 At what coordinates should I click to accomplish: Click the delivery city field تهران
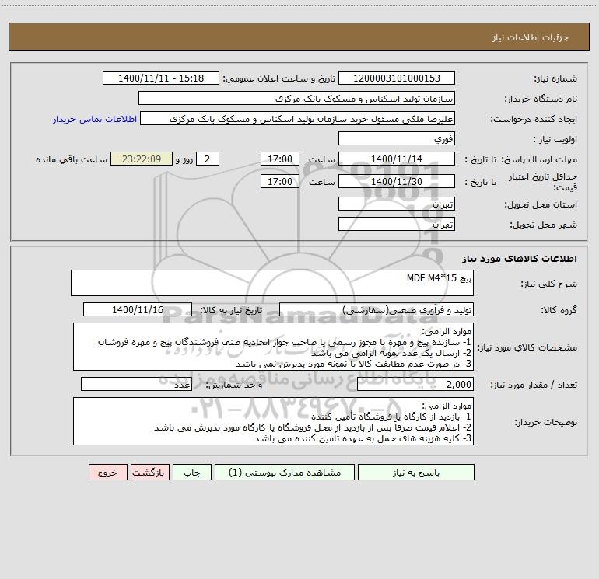pyautogui.click(x=397, y=224)
